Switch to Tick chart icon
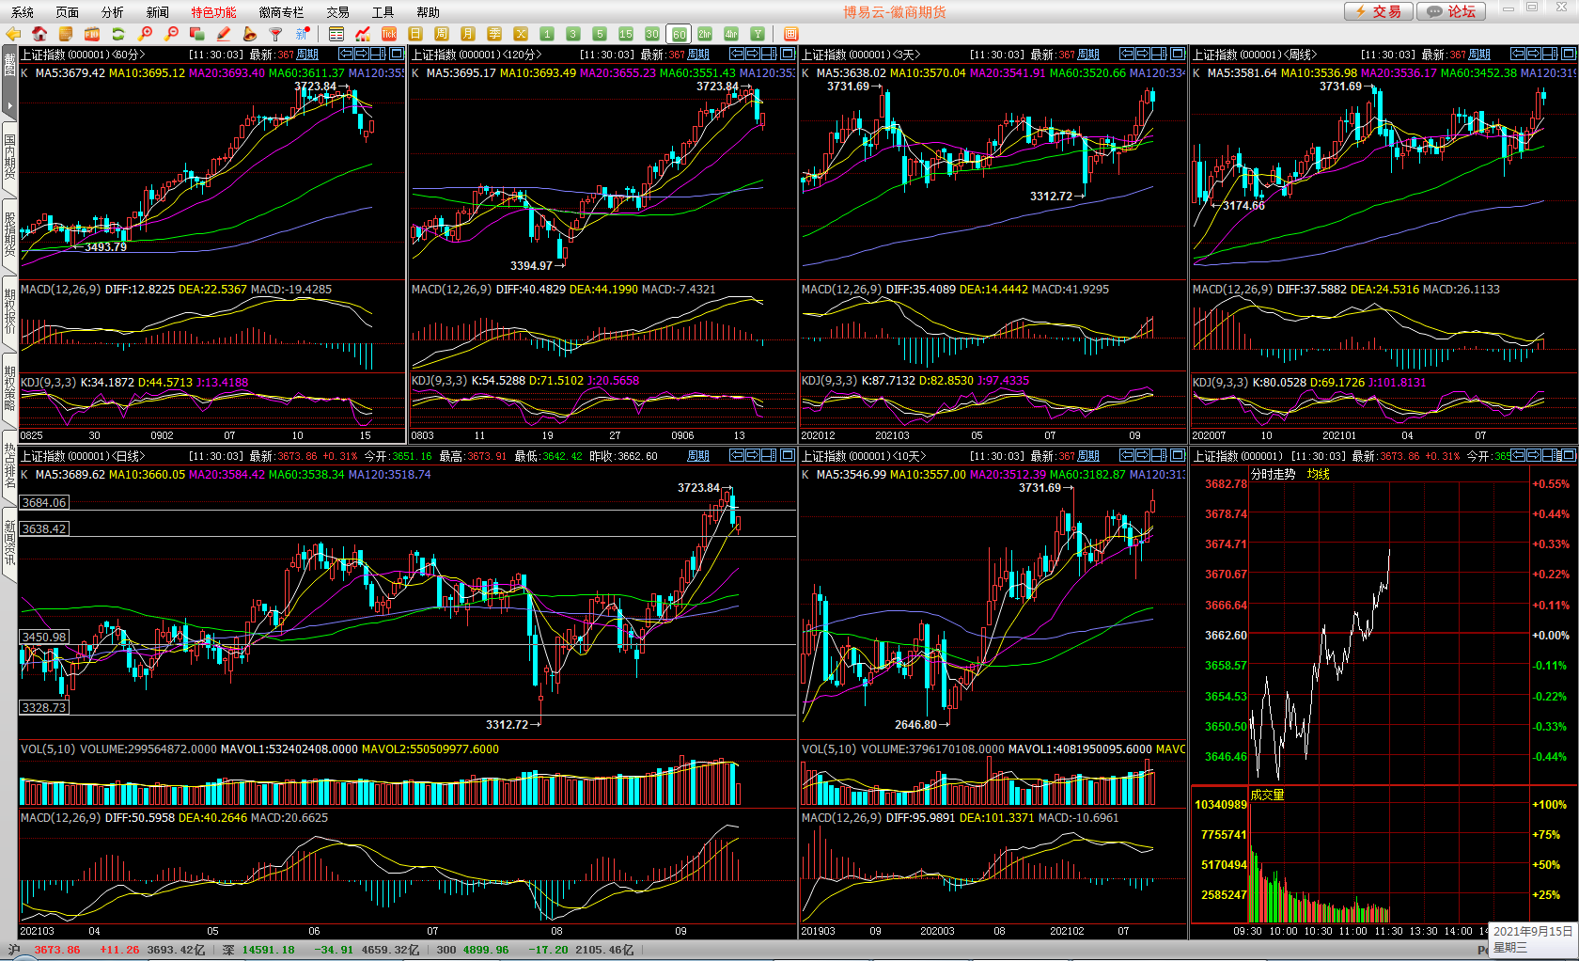 (x=389, y=34)
